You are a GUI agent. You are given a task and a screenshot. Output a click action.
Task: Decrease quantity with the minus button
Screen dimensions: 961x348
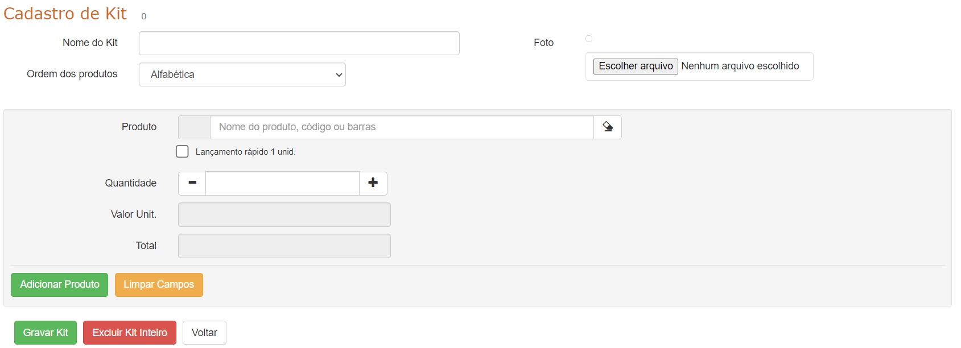[x=192, y=183]
